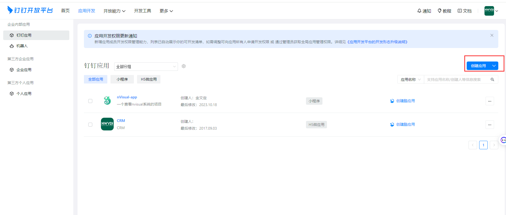Tick the checkbox for nVisual-app
The image size is (506, 215).
coord(90,101)
